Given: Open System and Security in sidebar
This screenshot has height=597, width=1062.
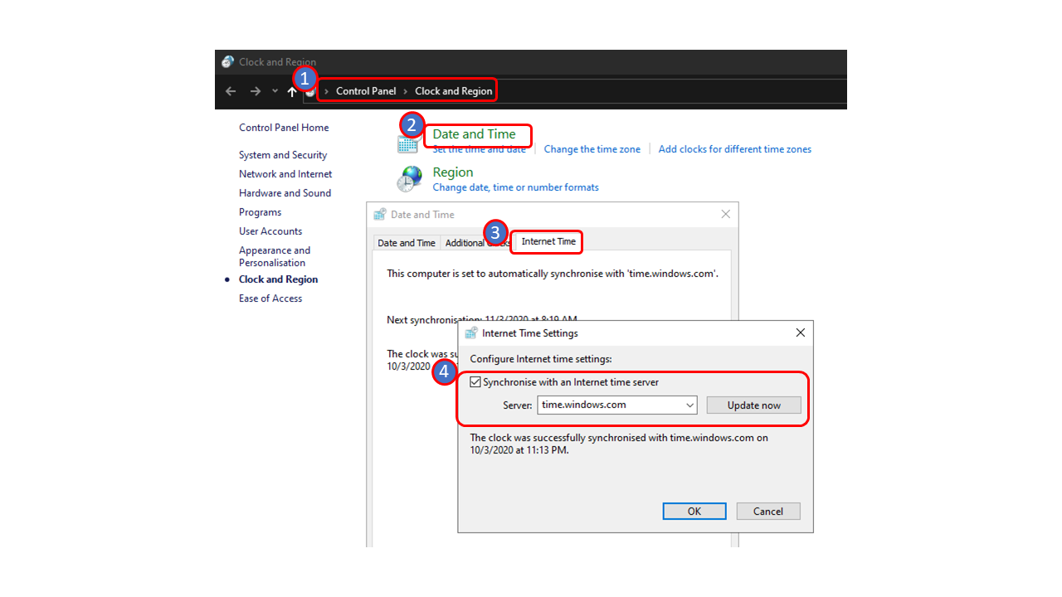Looking at the screenshot, I should click(283, 155).
